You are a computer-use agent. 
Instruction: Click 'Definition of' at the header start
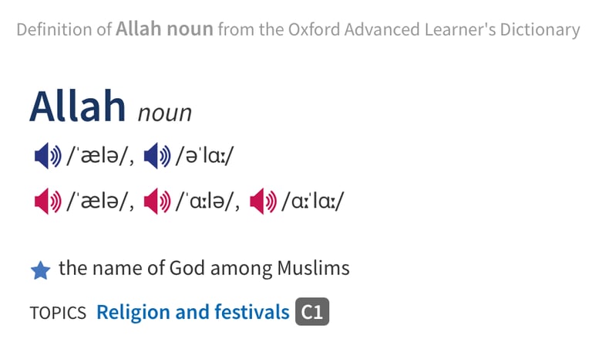[x=64, y=29]
